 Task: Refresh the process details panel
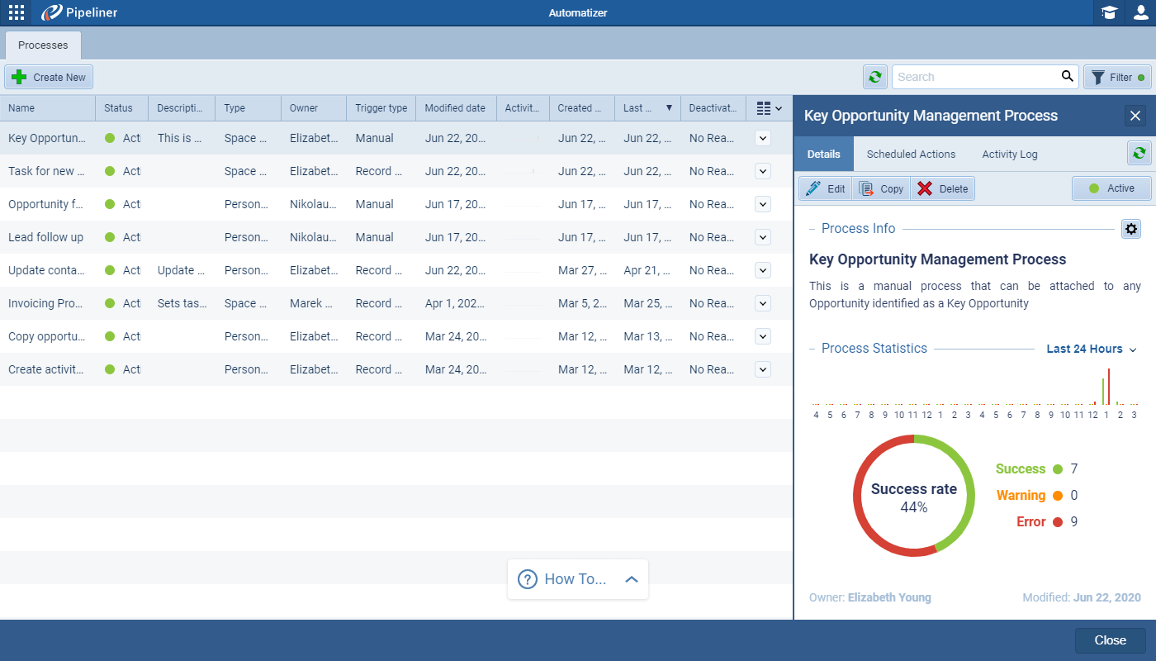click(x=1139, y=153)
